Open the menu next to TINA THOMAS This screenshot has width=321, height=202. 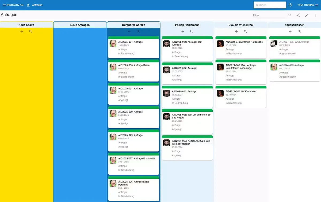(x=317, y=5)
